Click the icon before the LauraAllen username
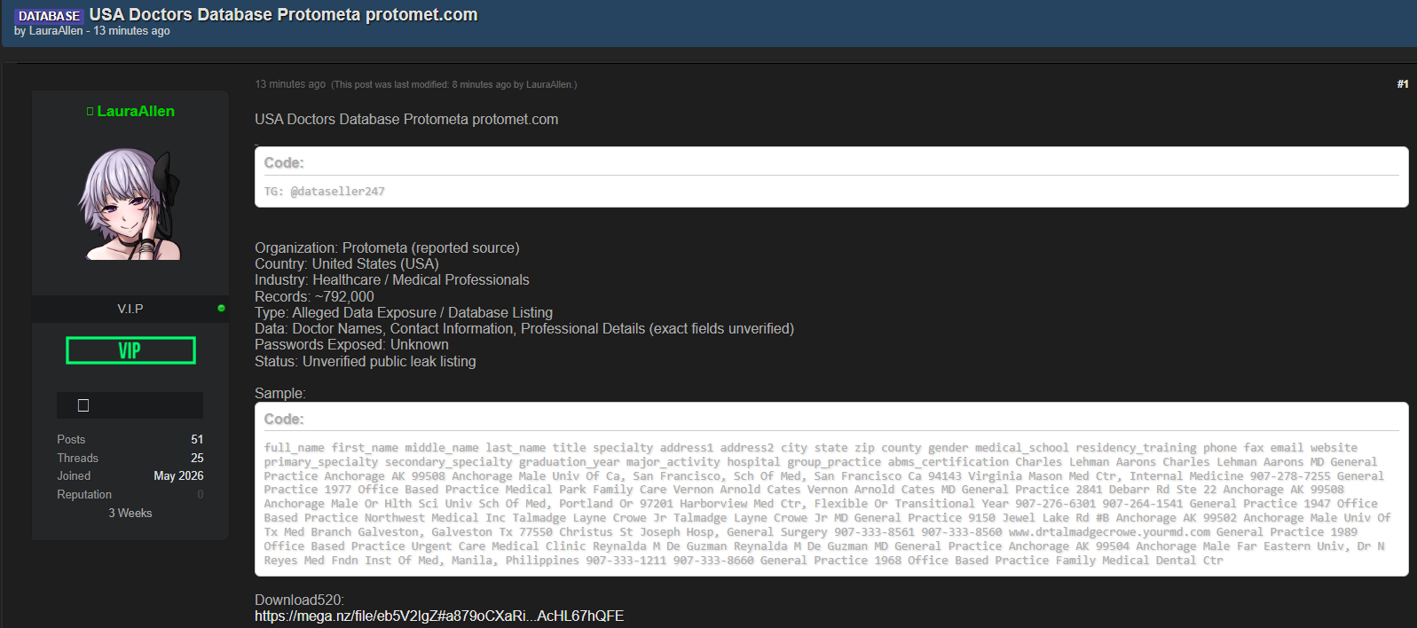Viewport: 1417px width, 628px height. coord(90,112)
